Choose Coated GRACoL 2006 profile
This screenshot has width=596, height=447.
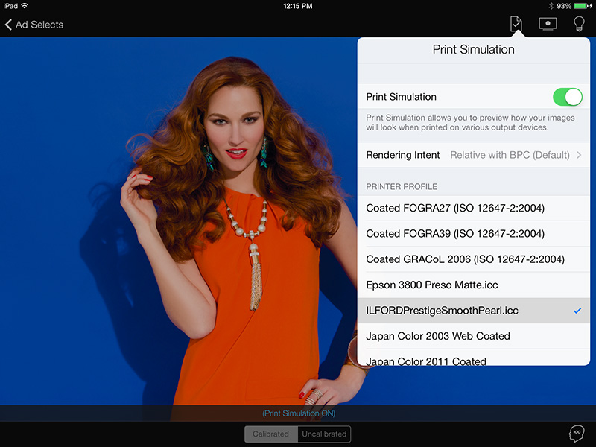point(474,259)
